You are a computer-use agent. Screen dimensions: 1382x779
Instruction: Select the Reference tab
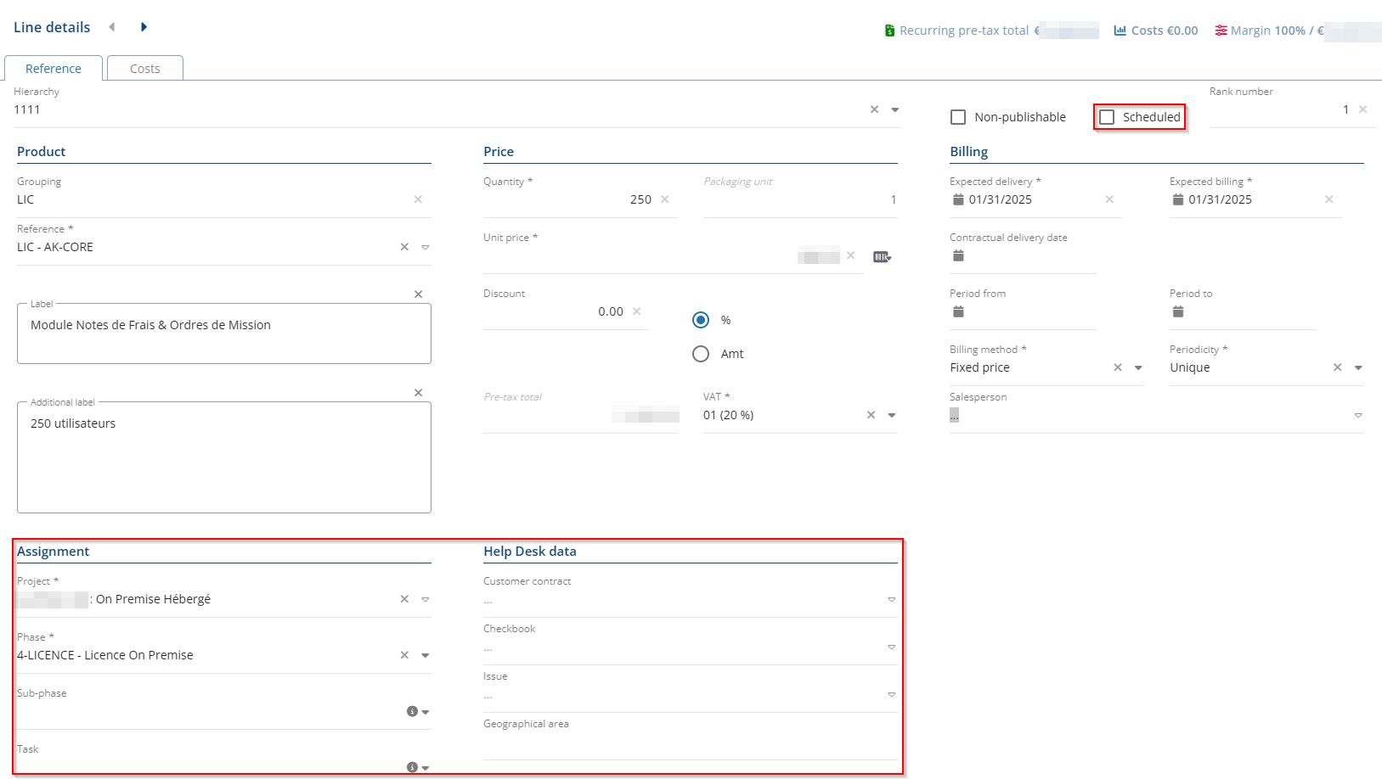coord(54,69)
